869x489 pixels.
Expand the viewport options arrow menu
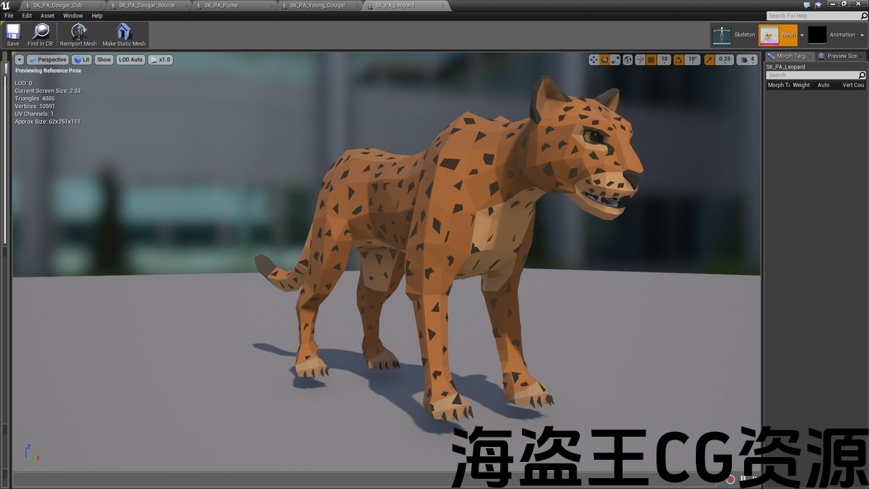point(20,60)
